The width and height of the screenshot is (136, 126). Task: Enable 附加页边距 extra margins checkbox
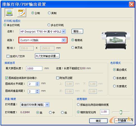58,78
